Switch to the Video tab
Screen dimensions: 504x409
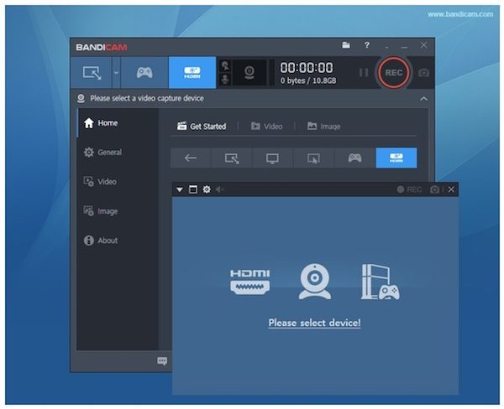coord(266,127)
